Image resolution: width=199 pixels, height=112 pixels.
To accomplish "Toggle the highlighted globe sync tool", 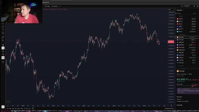I will pyautogui.click(x=3, y=58).
